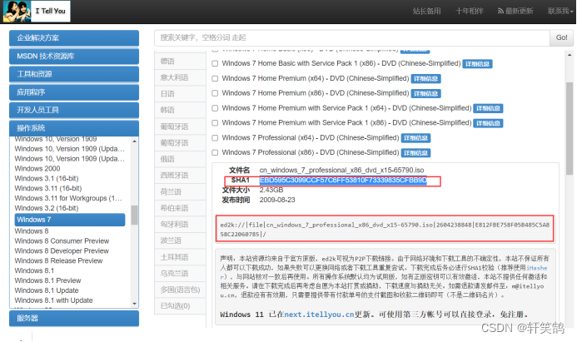Image resolution: width=577 pixels, height=342 pixels.
Task: Show 详细信息 for Home Premium (x64)
Action: 425,79
